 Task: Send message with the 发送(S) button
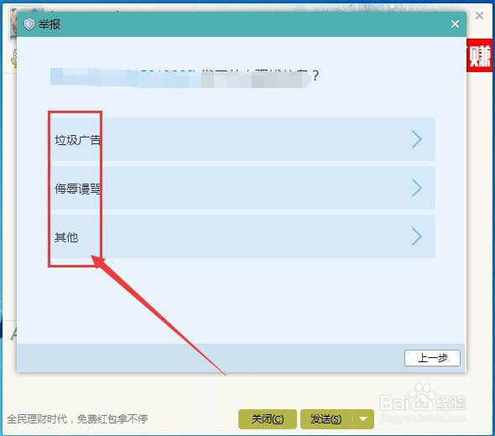tap(326, 419)
